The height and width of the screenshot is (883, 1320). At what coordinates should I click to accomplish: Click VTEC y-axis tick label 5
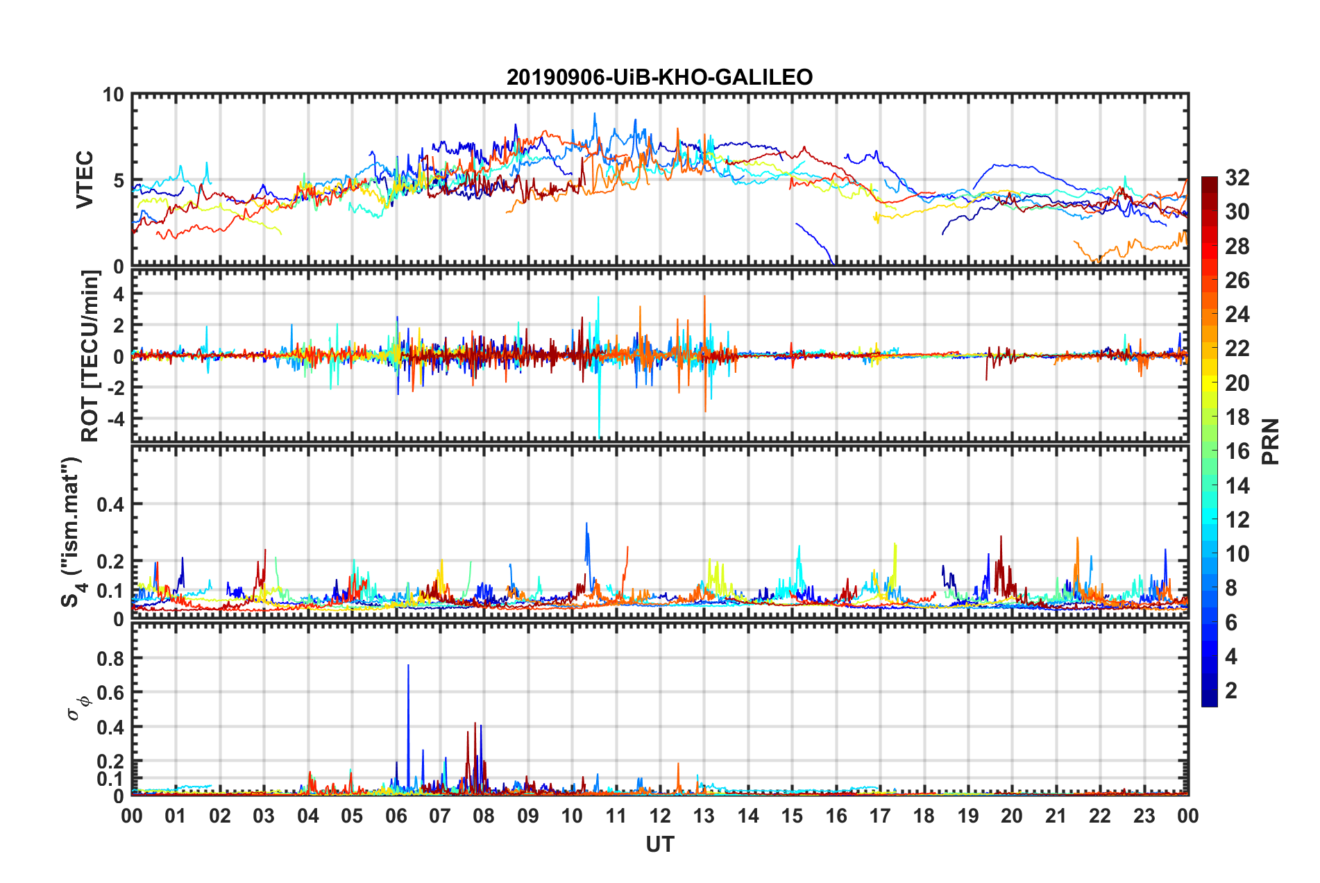pos(119,181)
